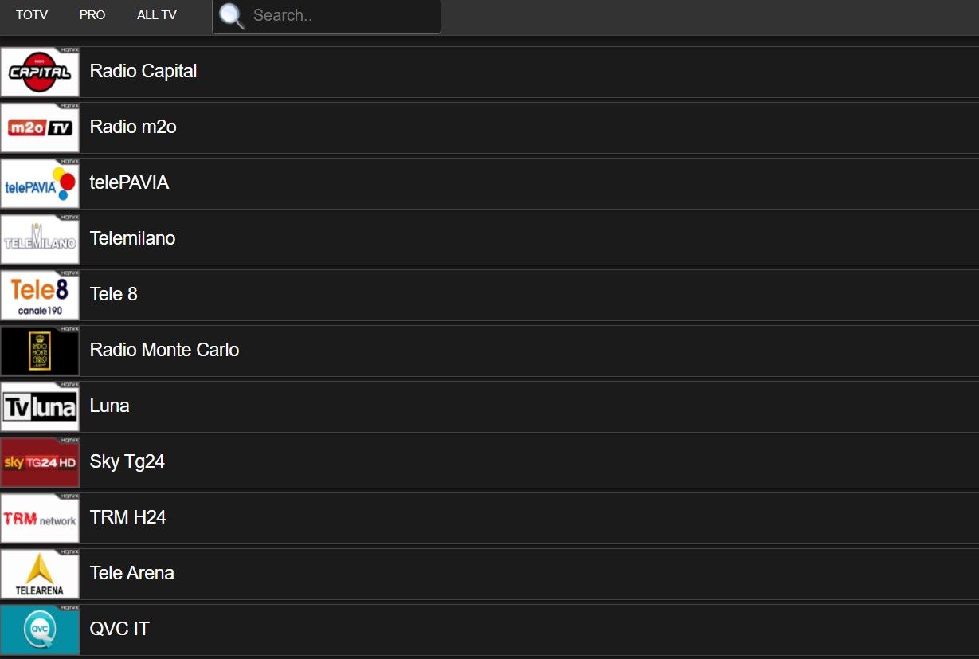Choose the Tele Arena channel name

pyautogui.click(x=131, y=573)
